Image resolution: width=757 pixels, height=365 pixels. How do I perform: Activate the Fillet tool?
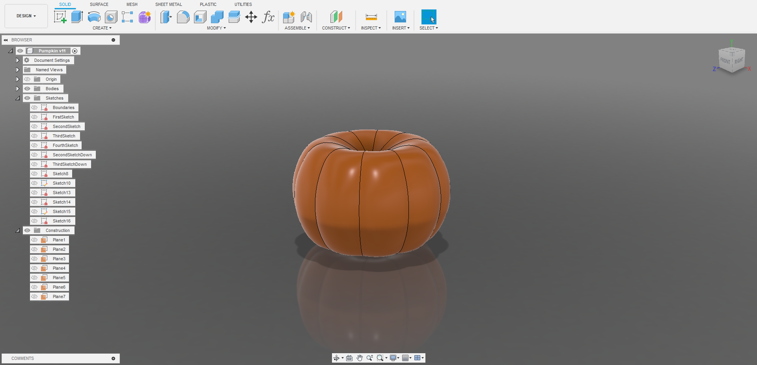[183, 17]
